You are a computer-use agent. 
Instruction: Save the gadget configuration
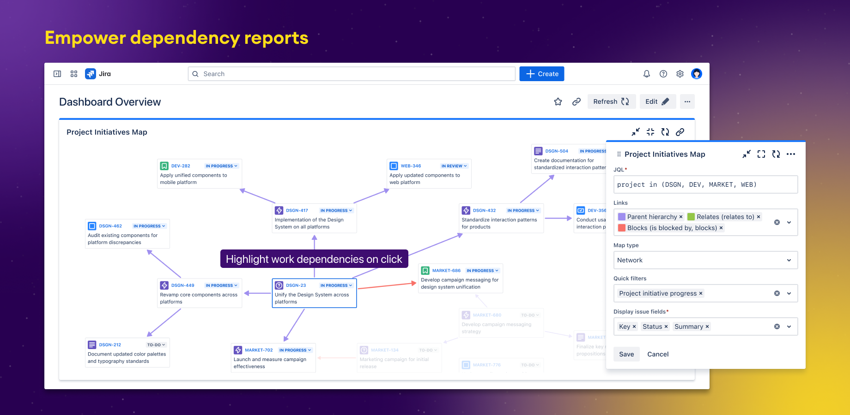626,354
